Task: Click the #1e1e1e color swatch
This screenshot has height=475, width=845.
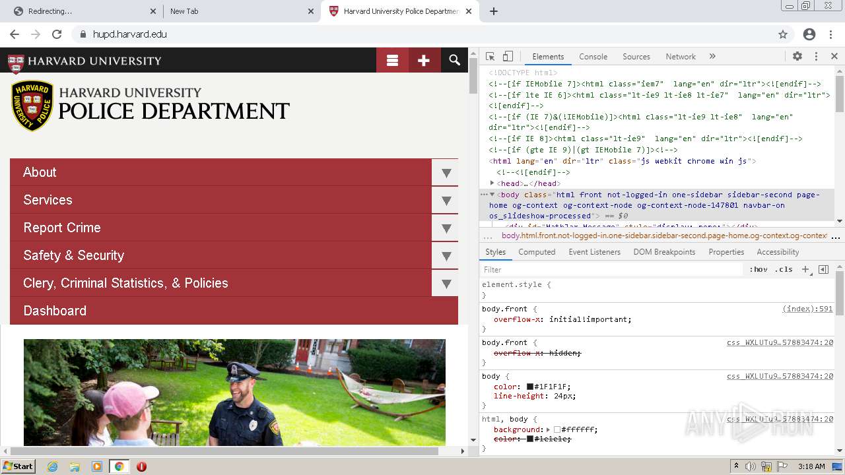Action: [x=529, y=439]
